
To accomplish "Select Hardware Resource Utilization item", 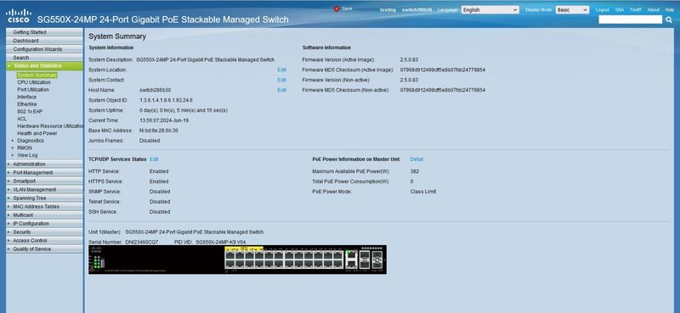I will (x=50, y=126).
